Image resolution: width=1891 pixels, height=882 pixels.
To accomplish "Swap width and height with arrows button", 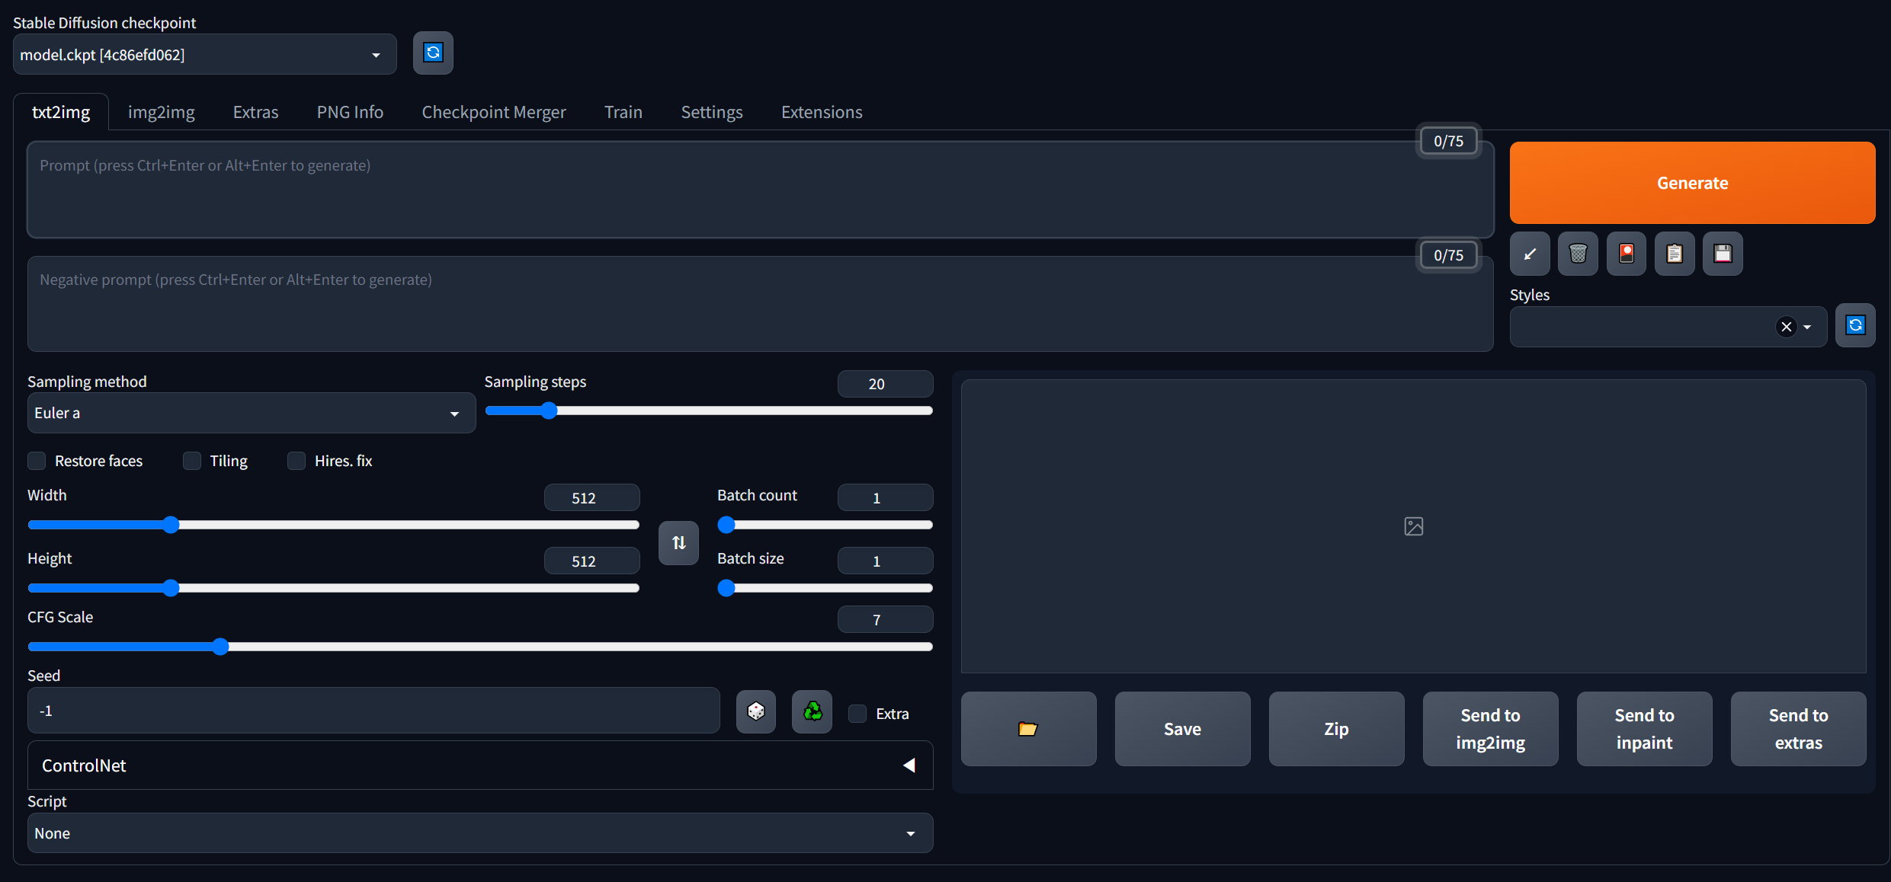I will pos(678,542).
